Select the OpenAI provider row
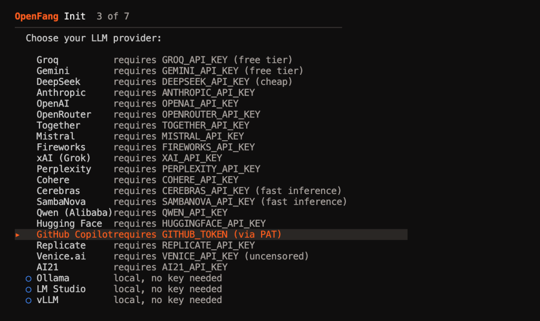 tap(53, 104)
